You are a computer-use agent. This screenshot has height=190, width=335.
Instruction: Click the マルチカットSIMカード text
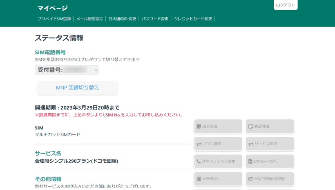click(58, 135)
